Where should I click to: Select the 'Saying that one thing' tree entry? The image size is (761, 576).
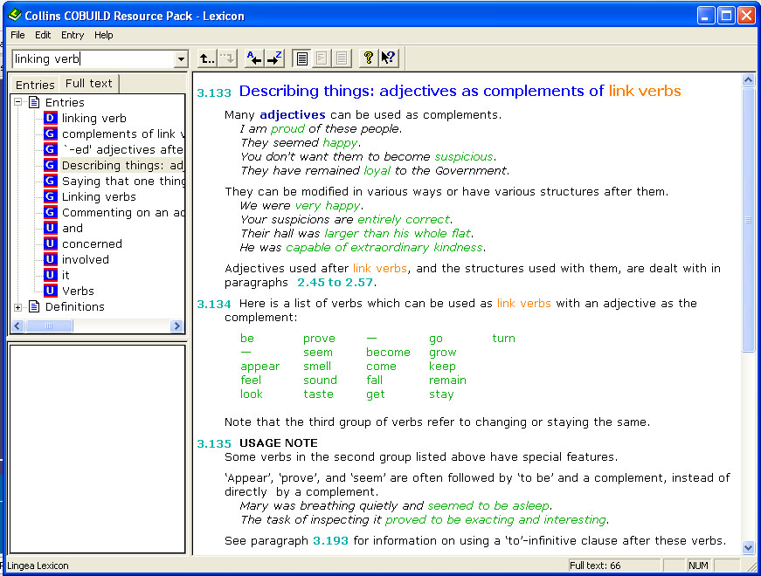pyautogui.click(x=123, y=181)
